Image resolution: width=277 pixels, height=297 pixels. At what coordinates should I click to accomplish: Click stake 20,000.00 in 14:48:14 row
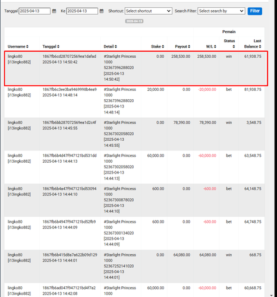(156, 90)
